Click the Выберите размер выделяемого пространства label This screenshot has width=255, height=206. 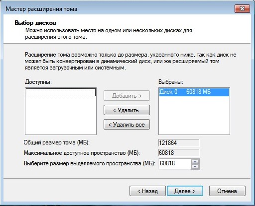click(90, 163)
